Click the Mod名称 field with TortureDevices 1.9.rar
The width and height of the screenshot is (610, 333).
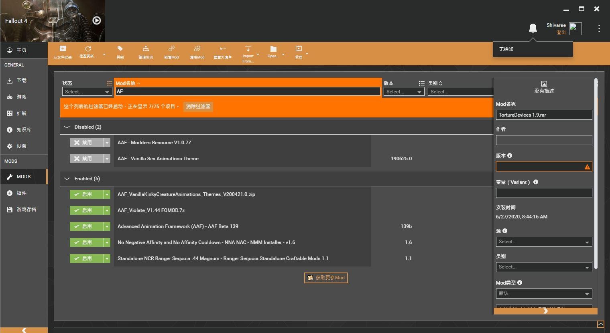pos(544,115)
